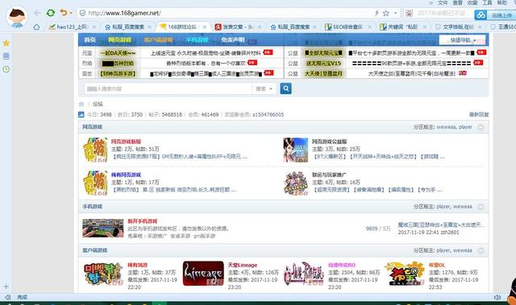The height and width of the screenshot is (305, 516).
Task: Click the 一起DA天使 ad link
Action: click(118, 53)
